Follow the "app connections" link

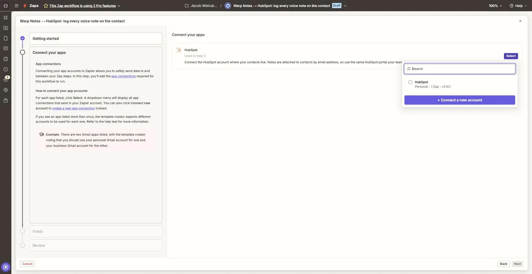coord(123,76)
